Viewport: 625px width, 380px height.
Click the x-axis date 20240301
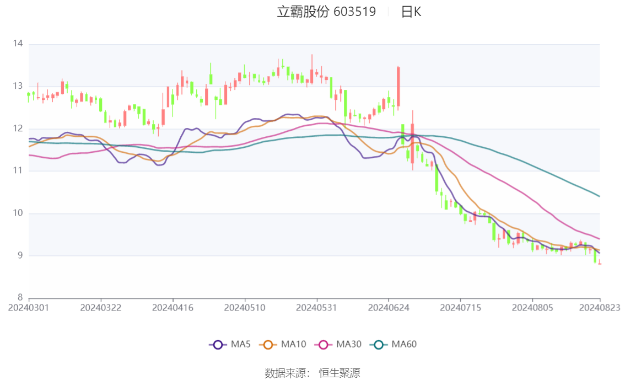click(29, 308)
